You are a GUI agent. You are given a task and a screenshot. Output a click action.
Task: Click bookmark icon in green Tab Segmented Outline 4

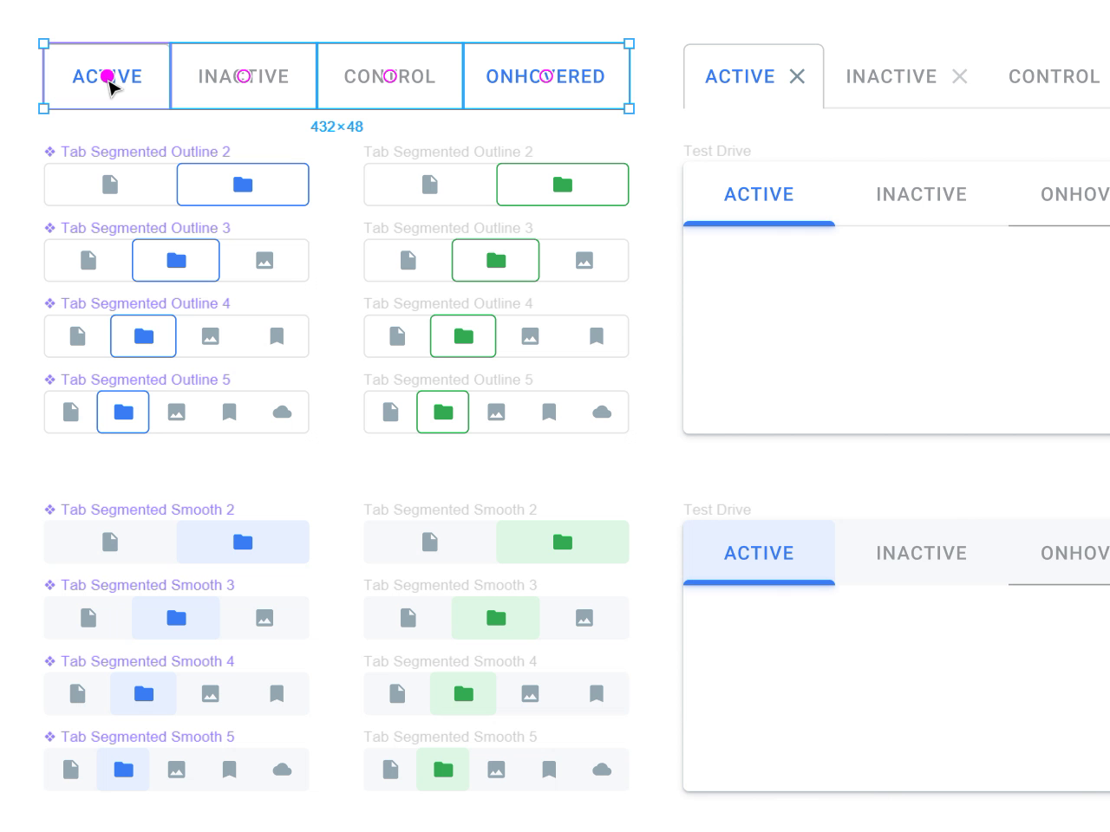pyautogui.click(x=597, y=336)
